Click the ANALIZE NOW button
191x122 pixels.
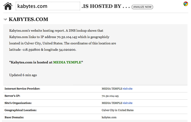click(142, 7)
